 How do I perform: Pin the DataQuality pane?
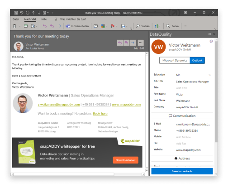209,34
